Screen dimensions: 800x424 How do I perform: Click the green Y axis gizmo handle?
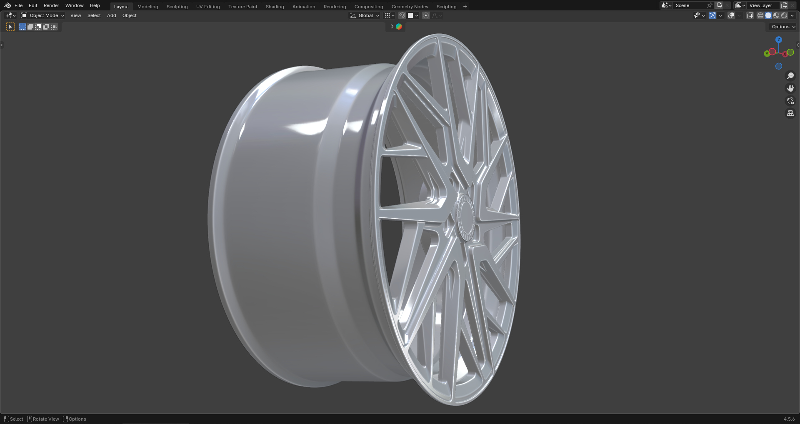point(767,54)
